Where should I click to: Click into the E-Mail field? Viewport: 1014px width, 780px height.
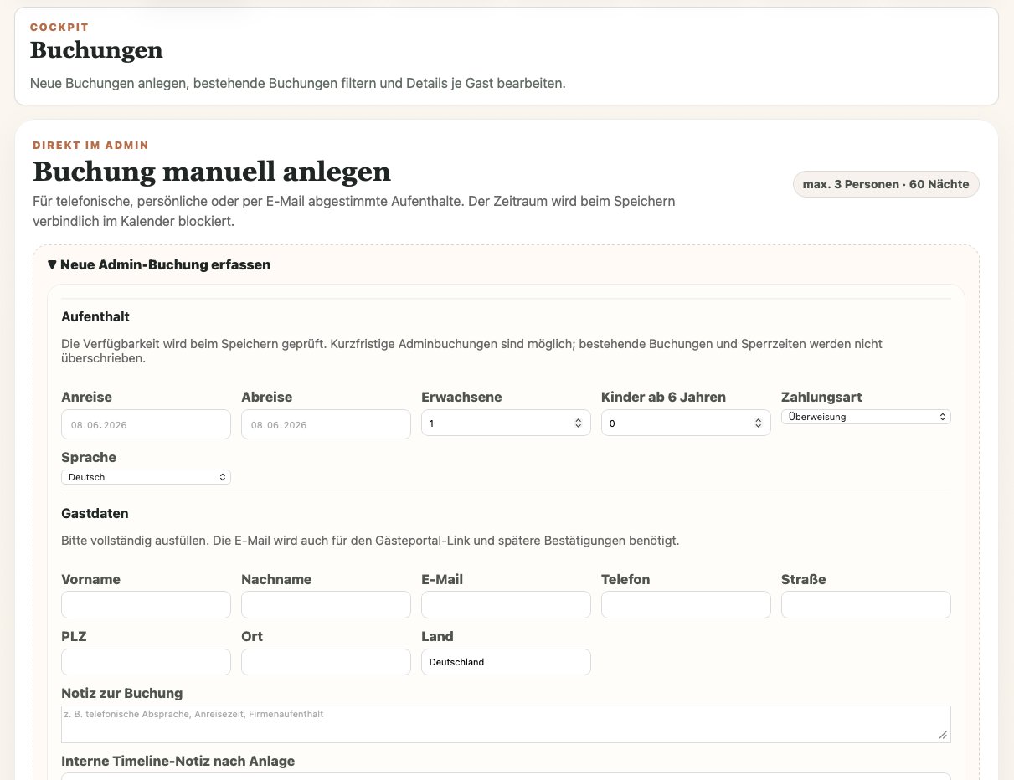pyautogui.click(x=506, y=605)
